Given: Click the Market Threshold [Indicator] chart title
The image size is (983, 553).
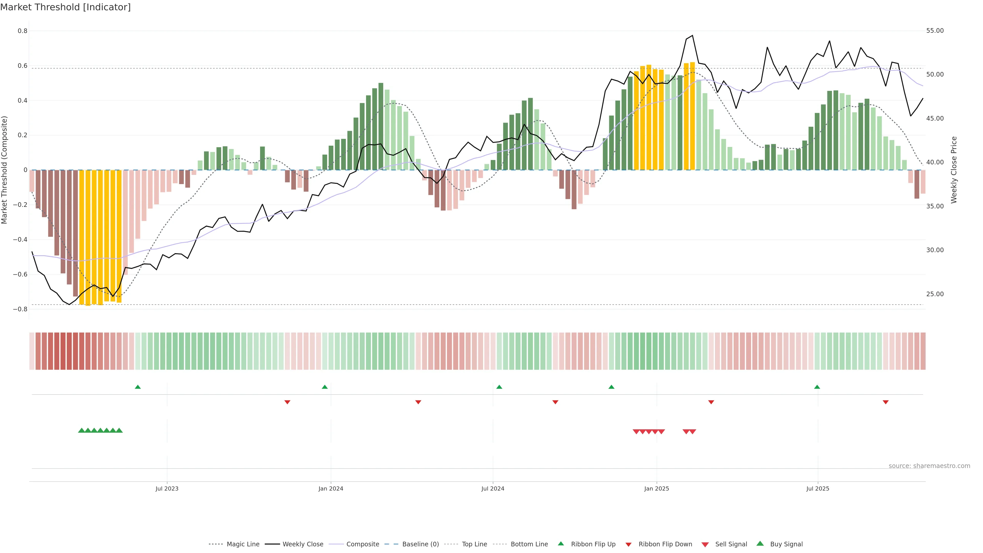Looking at the screenshot, I should (x=65, y=7).
